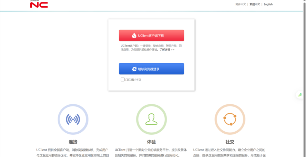This screenshot has width=306, height=157.
Task: Switch language to 繁體中文
Action: point(255,4)
